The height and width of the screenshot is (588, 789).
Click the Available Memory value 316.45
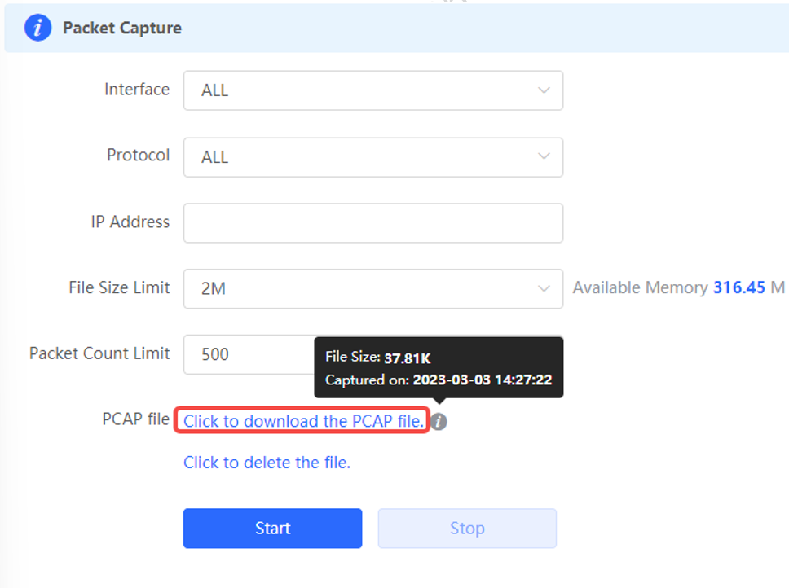[739, 287]
